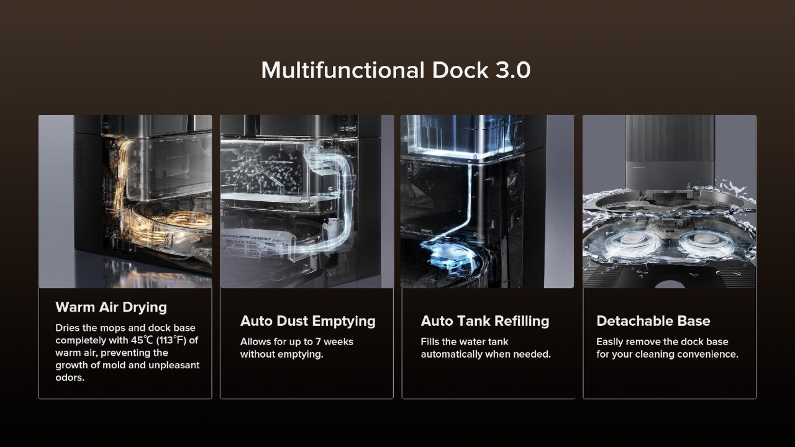Open the Auto Tank Refilling image
Screen dimensions: 795x447
[x=488, y=201]
